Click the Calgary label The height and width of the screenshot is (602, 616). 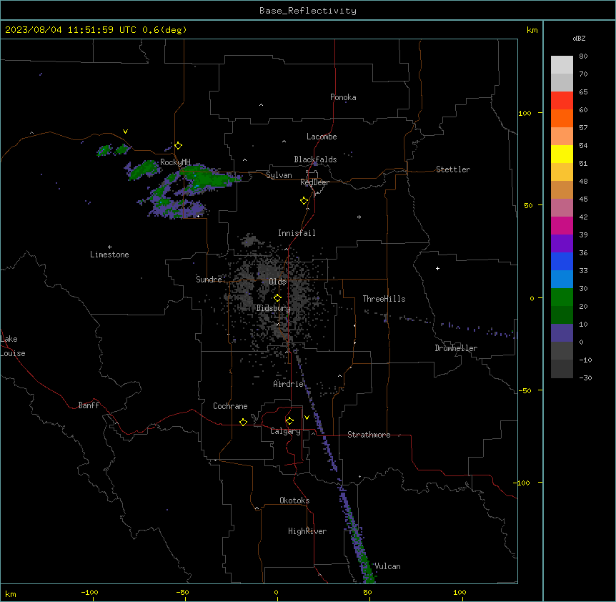286,431
